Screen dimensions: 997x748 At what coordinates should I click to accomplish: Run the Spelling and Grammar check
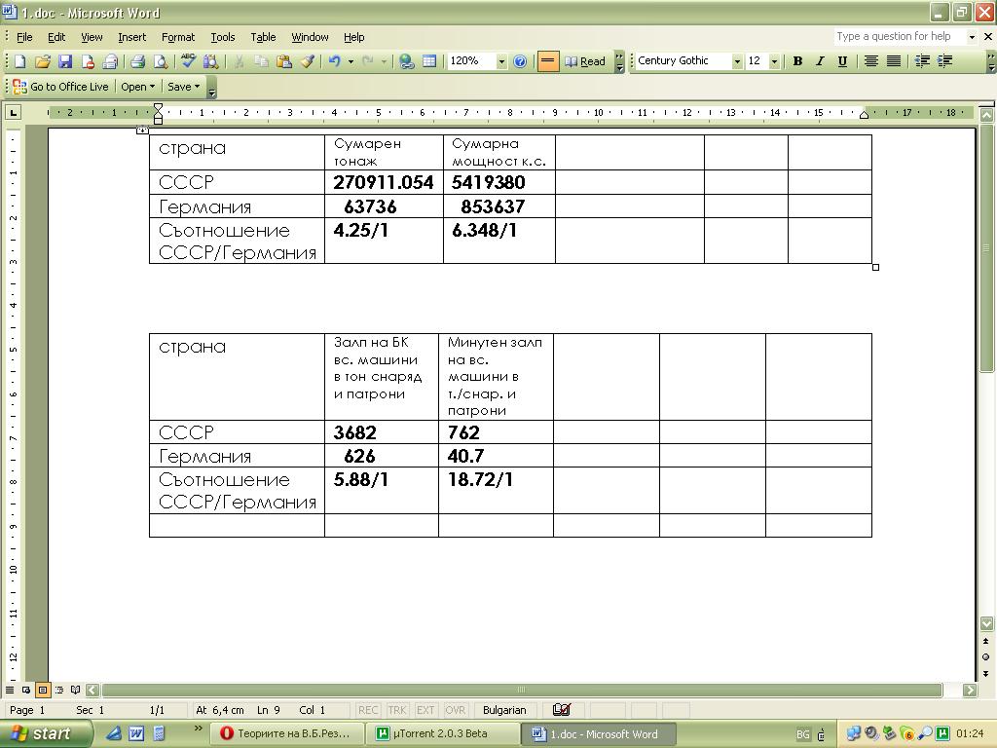(x=189, y=61)
